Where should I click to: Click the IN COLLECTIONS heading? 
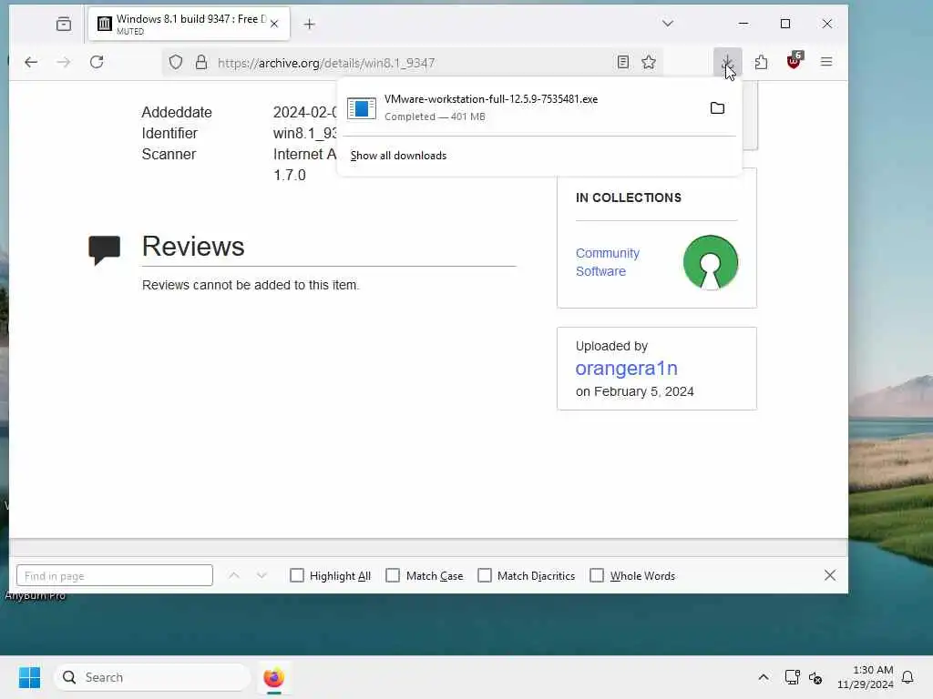pyautogui.click(x=629, y=198)
